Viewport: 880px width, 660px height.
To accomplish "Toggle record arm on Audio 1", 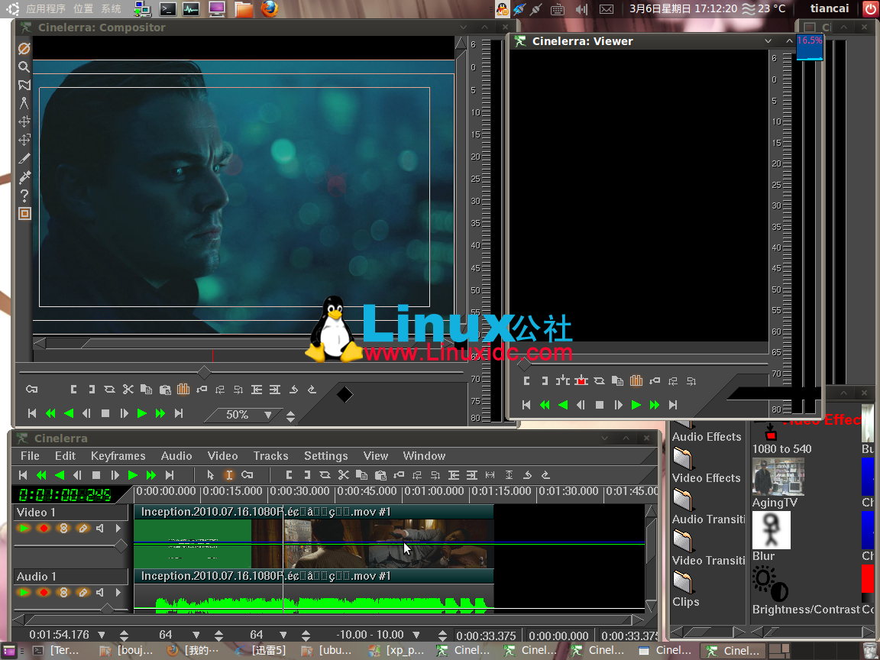I will coord(44,592).
